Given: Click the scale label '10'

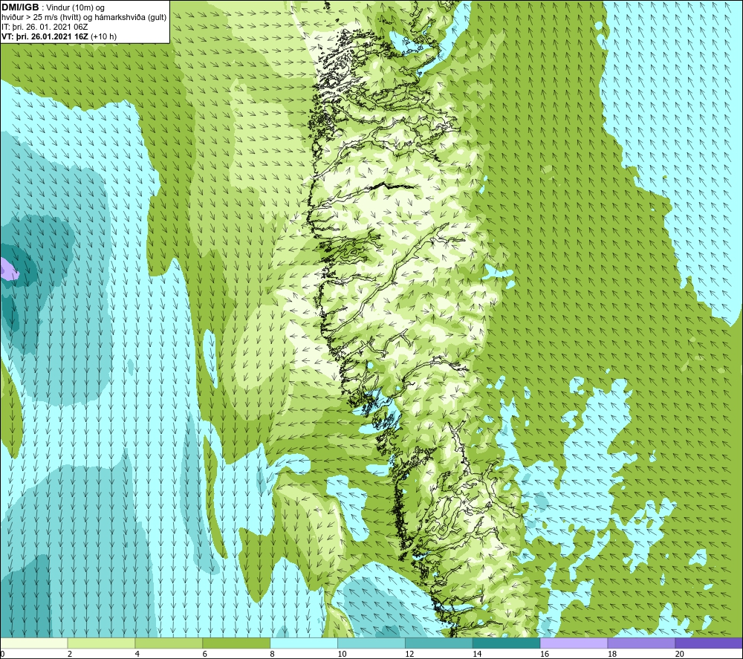Looking at the screenshot, I should click(x=342, y=654).
